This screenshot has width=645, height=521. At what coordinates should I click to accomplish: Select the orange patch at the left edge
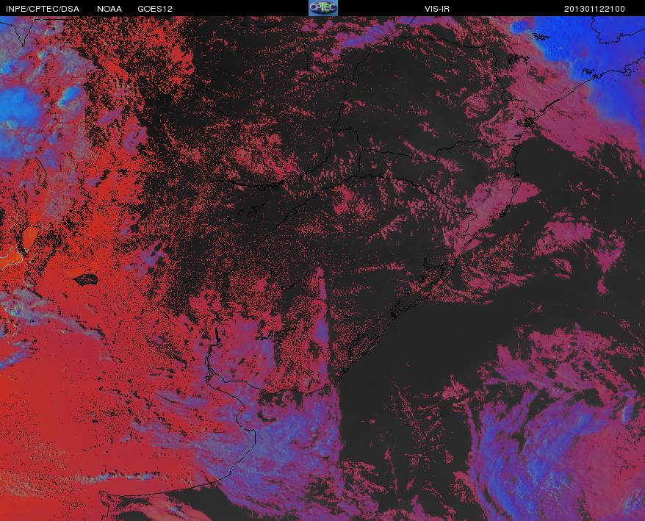[x=29, y=238]
